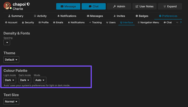Viewport: 188px width, 107px height.
Task: Click the pencil icon on User Notes
Action: coord(137,6)
